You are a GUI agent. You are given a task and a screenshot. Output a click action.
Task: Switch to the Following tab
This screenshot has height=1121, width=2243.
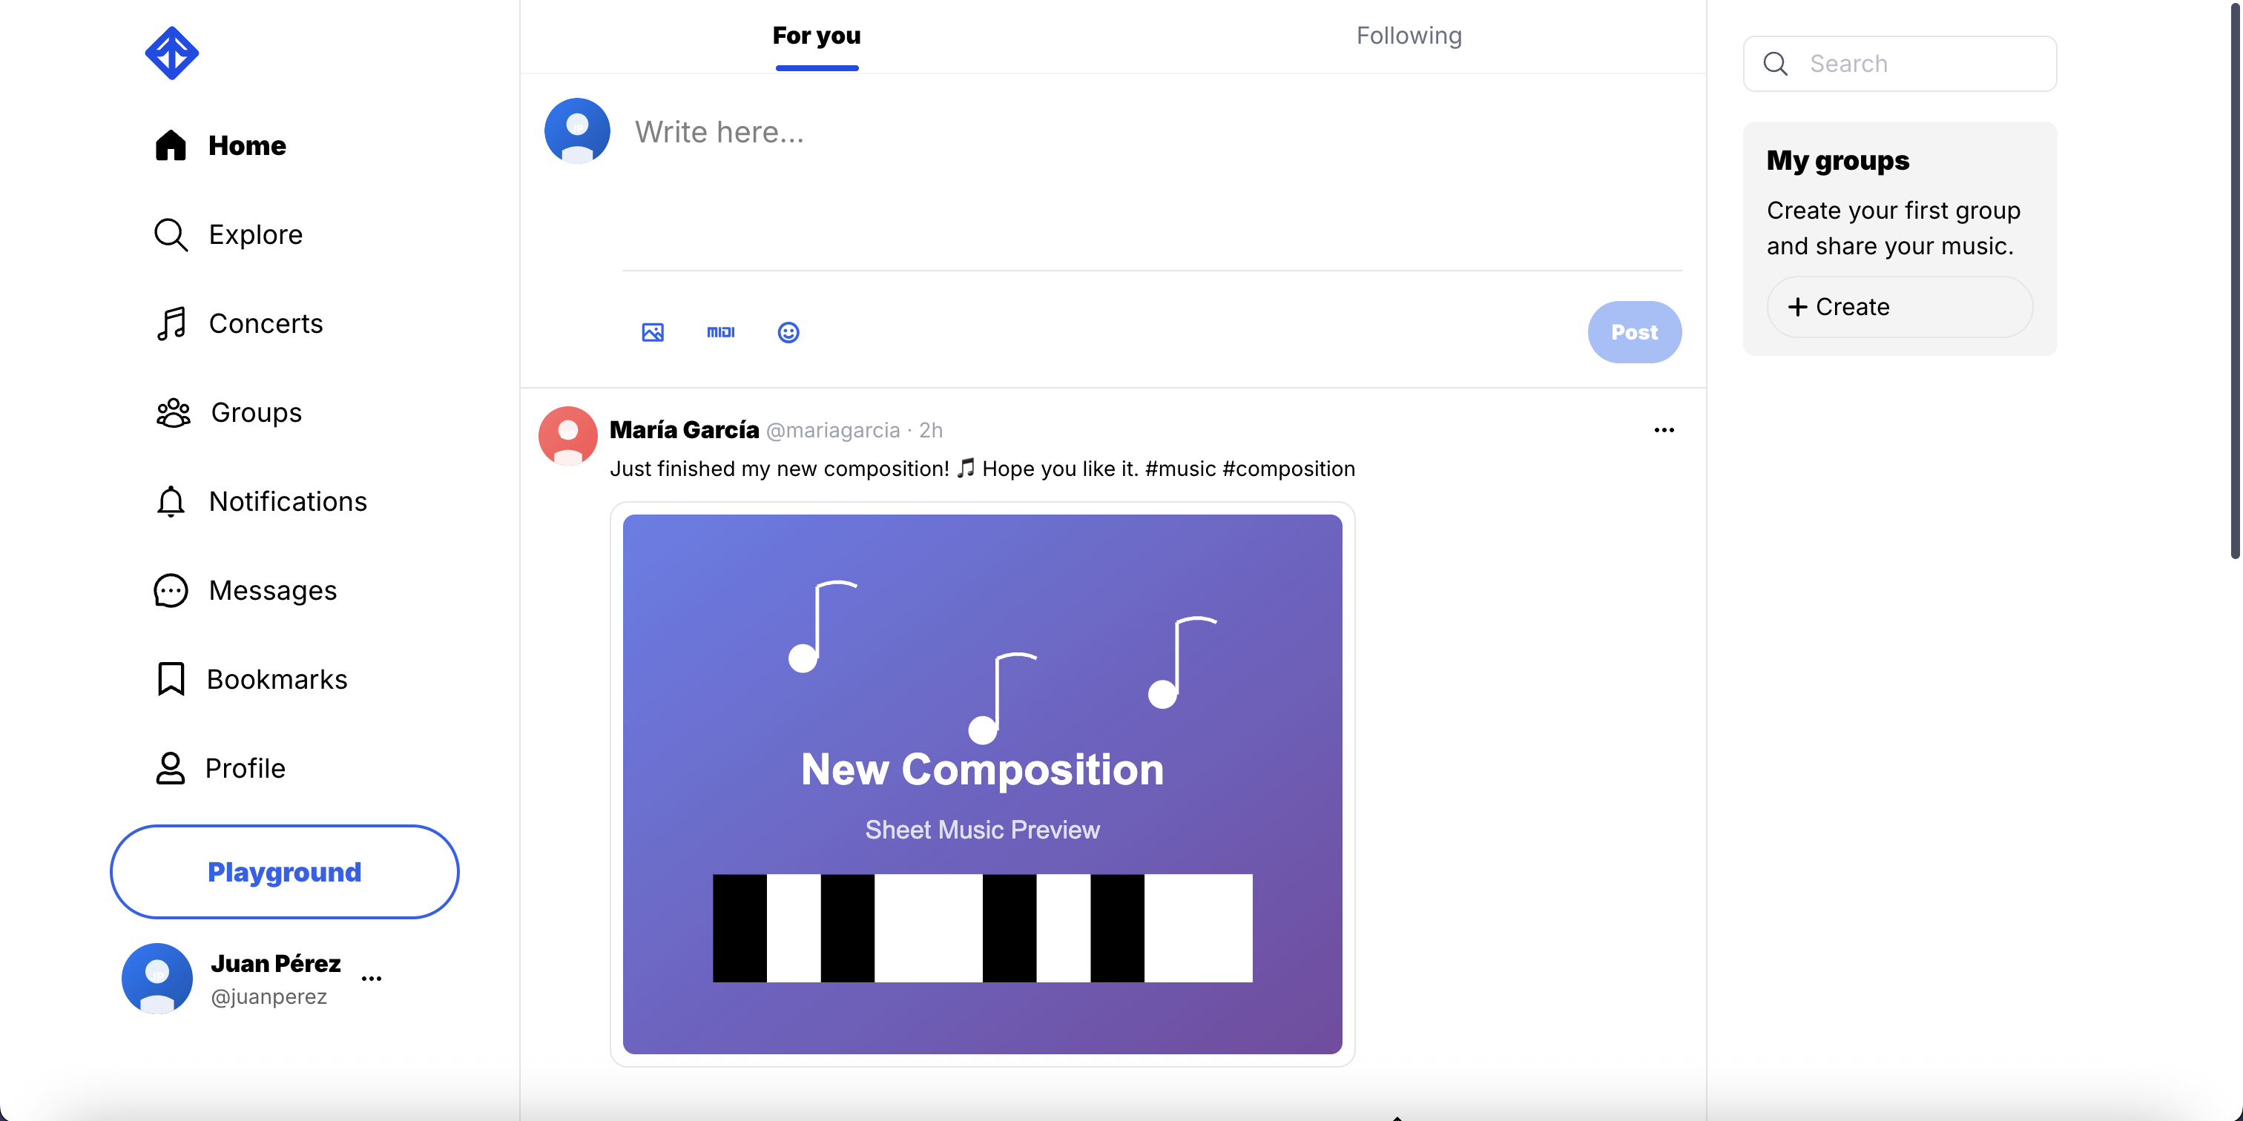coord(1409,36)
